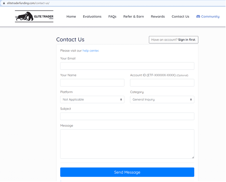Image resolution: width=226 pixels, height=182 pixels.
Task: Click the Elite Trader Funding bull-and-bear logo
Action: point(34,16)
